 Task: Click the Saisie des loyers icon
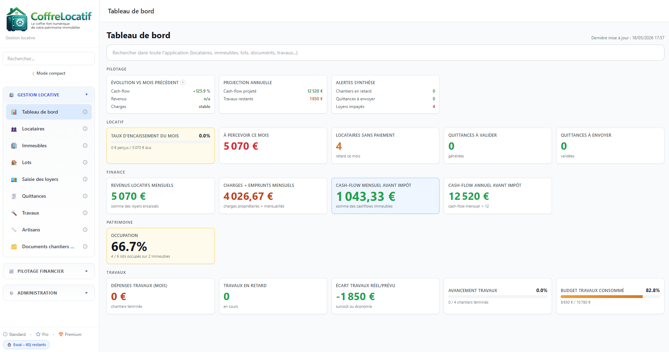[14, 179]
